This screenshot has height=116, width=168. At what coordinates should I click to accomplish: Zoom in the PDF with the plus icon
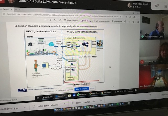click(x=50, y=20)
